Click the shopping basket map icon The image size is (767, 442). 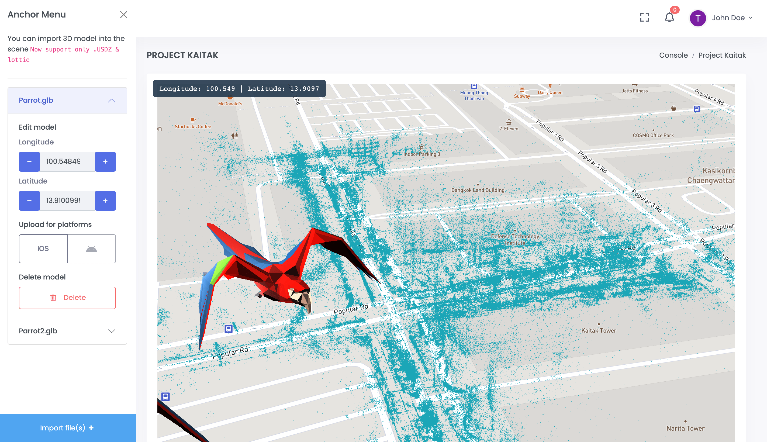pos(673,108)
